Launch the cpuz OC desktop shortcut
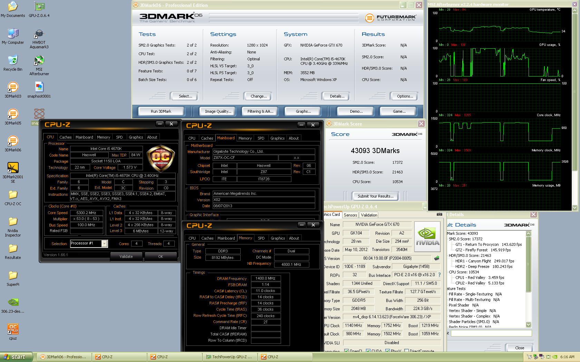The height and width of the screenshot is (362, 580). coord(13,332)
